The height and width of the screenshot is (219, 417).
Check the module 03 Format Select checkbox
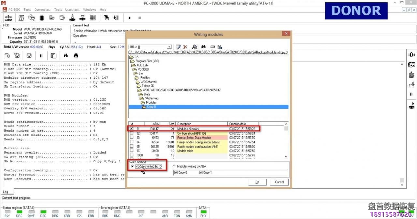(132, 138)
